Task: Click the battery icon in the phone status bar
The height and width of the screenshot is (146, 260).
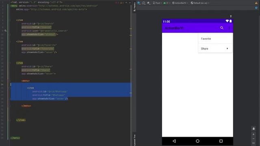Action: (231, 21)
